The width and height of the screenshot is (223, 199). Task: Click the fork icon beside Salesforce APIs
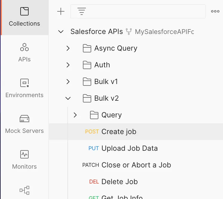[129, 32]
